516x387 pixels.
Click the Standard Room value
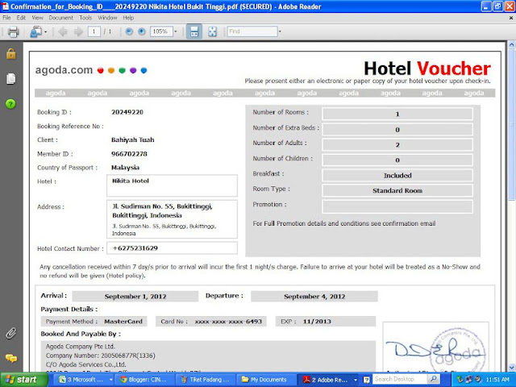[x=397, y=190]
